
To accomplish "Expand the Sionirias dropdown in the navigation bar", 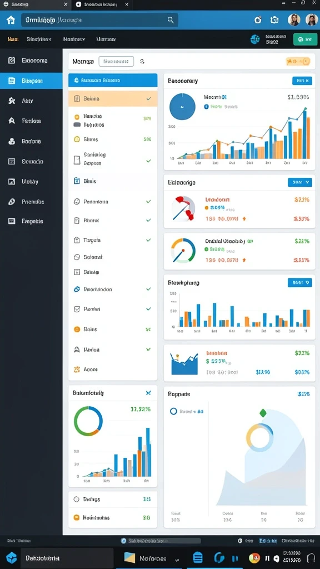I will [x=39, y=39].
